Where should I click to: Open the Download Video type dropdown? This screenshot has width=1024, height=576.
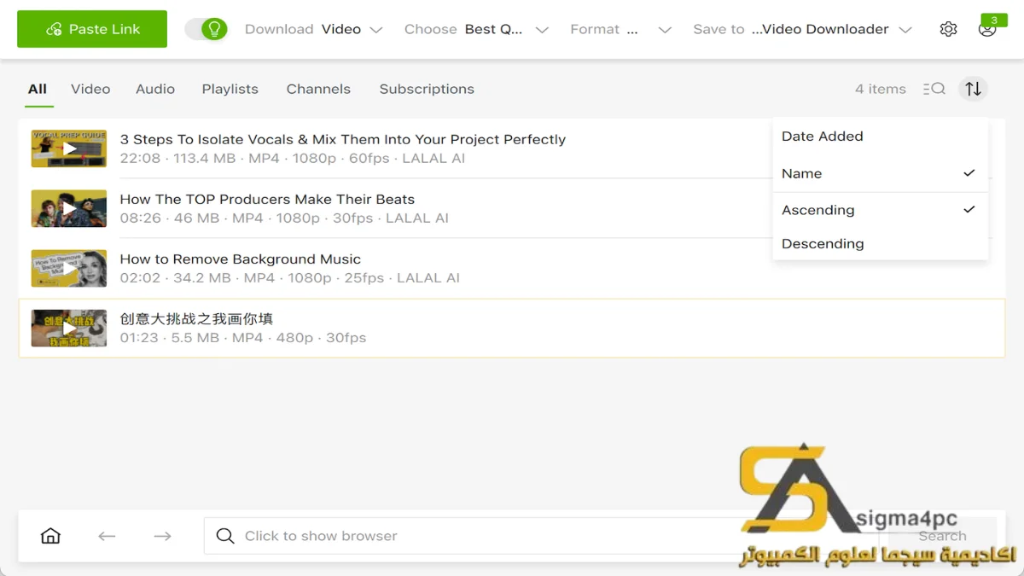click(x=313, y=29)
